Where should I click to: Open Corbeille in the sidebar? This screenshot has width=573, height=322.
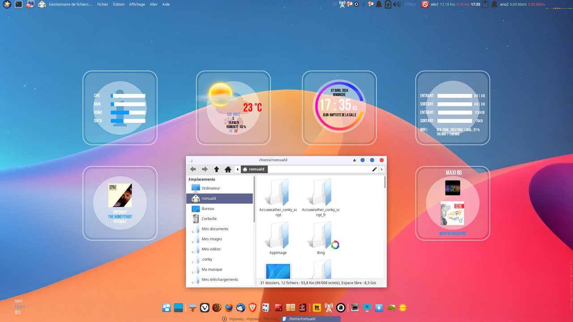point(220,219)
